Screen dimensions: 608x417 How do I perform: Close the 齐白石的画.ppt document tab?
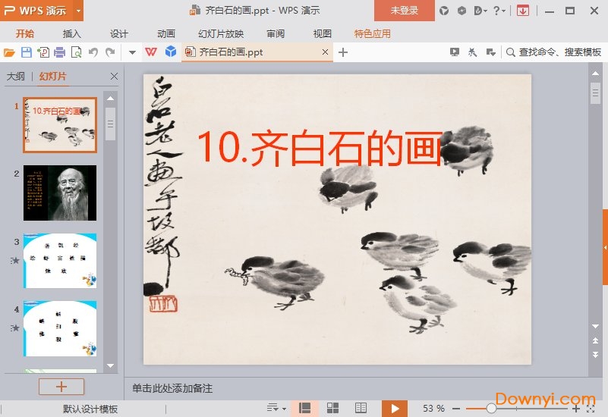325,52
